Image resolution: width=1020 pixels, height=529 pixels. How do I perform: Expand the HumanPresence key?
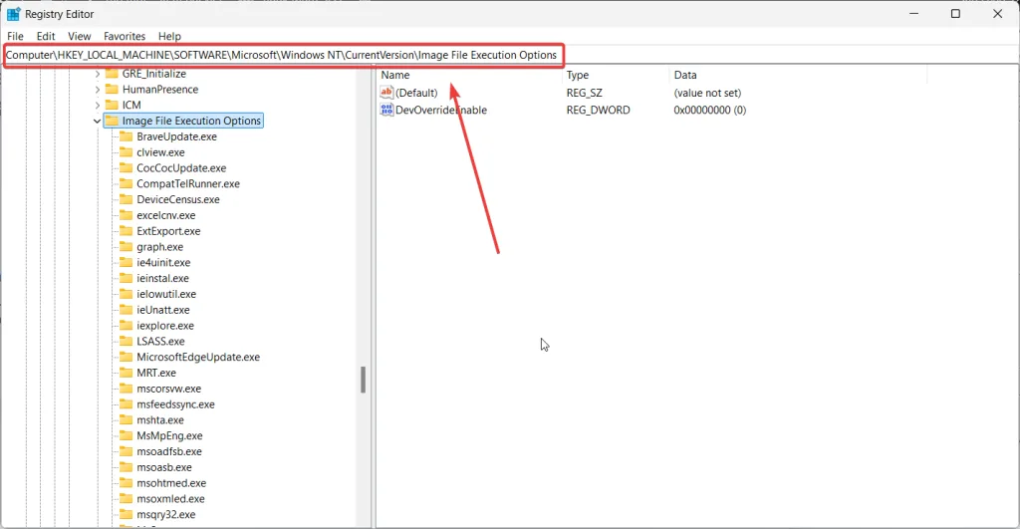98,89
